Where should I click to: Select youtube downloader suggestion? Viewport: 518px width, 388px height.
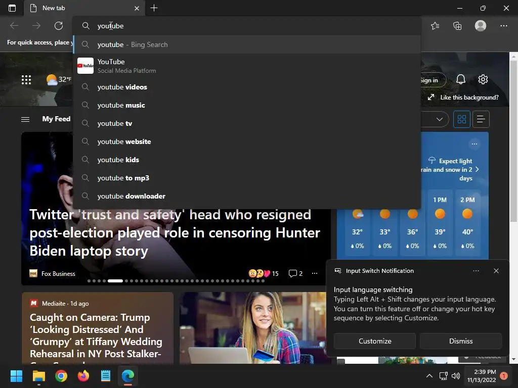coord(247,196)
